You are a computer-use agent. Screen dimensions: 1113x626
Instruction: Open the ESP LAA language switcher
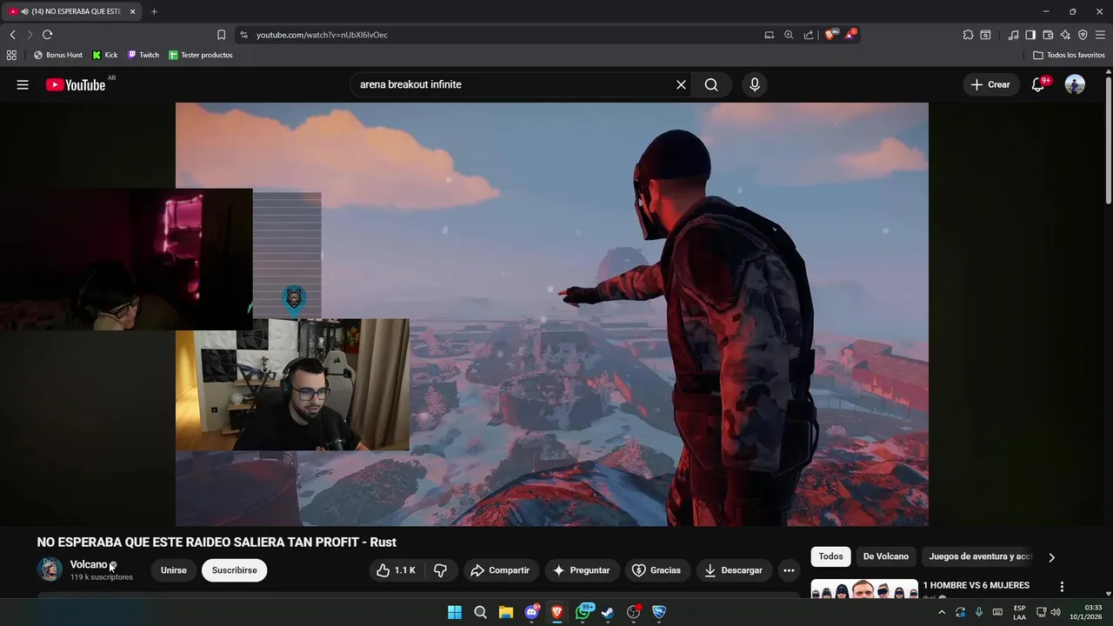coord(1019,612)
